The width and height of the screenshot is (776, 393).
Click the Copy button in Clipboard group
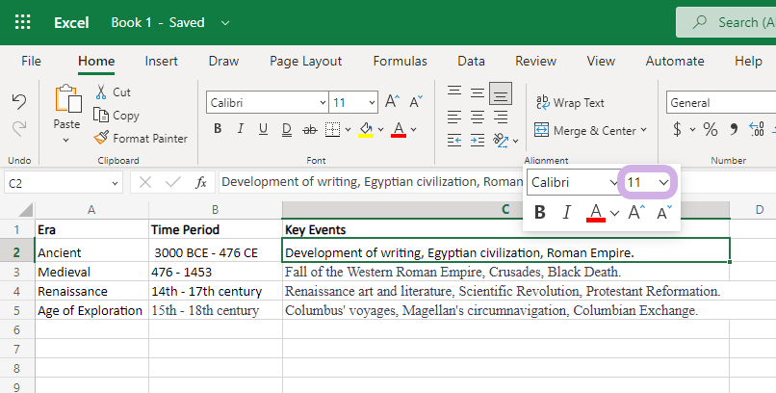click(116, 116)
